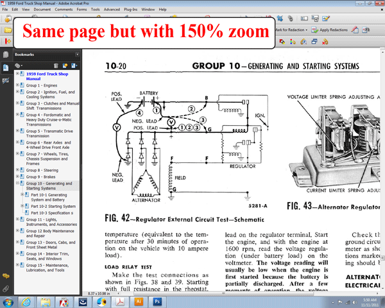This screenshot has height=308, width=385.
Task: Open the Plug-Ins menu
Action: 130,10
